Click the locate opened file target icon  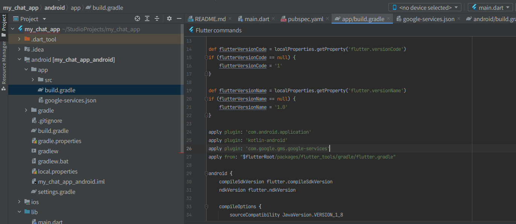click(137, 18)
